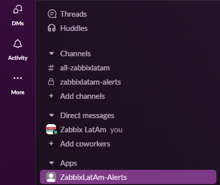Click the plus icon for Add coworkers

pyautogui.click(x=51, y=143)
